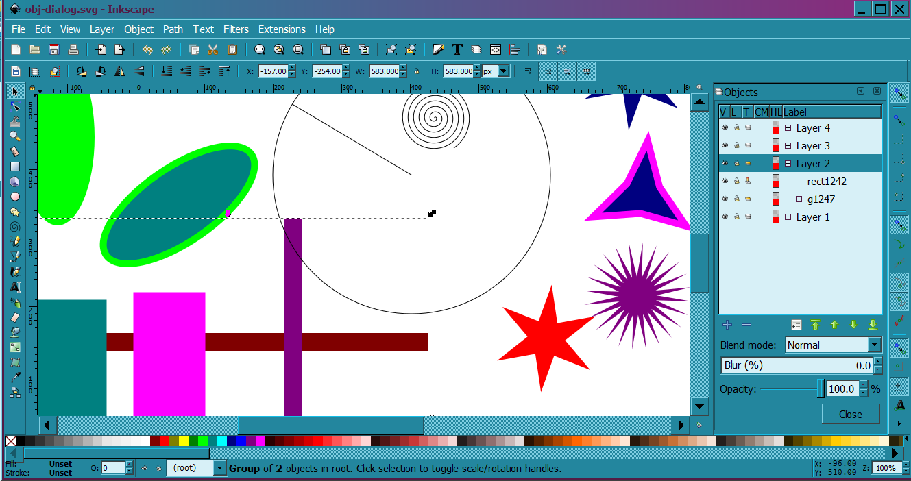This screenshot has width=911, height=481.
Task: Activate the 3D box tool
Action: point(14,182)
